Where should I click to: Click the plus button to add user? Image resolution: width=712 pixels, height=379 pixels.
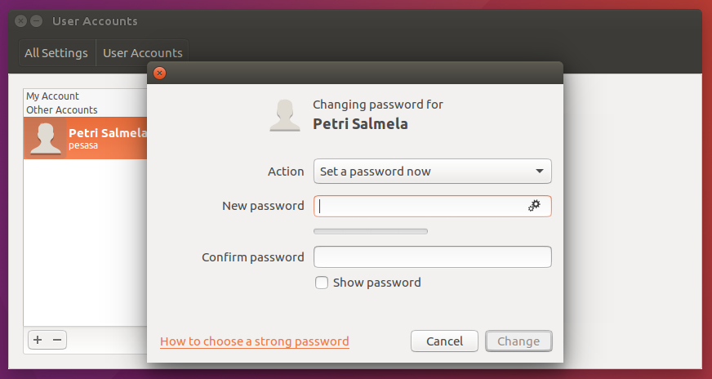click(x=38, y=341)
